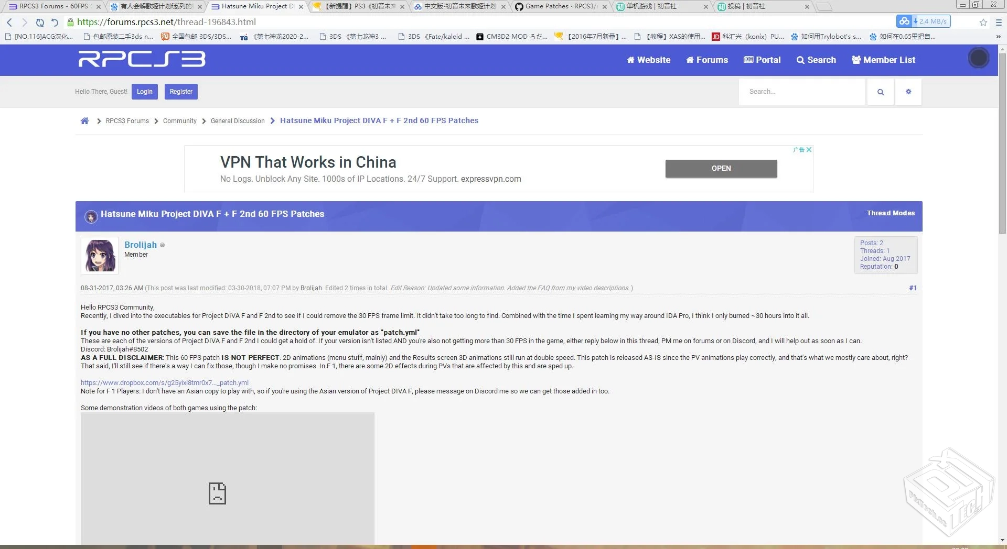The width and height of the screenshot is (1007, 549).
Task: Open the Member List menu
Action: (883, 60)
